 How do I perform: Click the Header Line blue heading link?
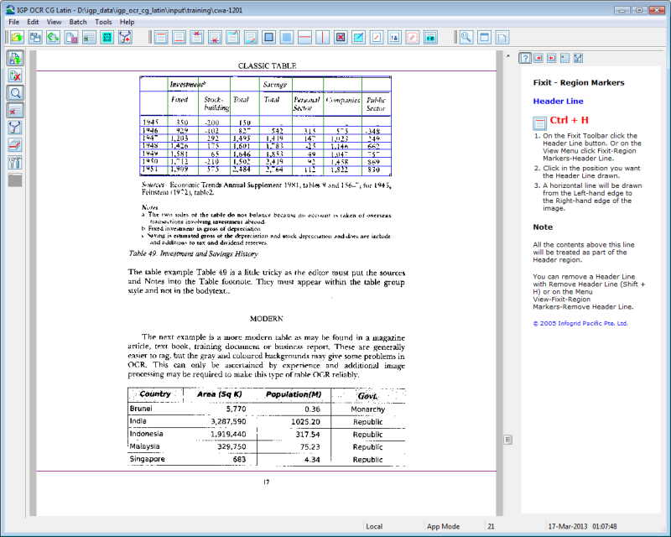click(x=558, y=101)
